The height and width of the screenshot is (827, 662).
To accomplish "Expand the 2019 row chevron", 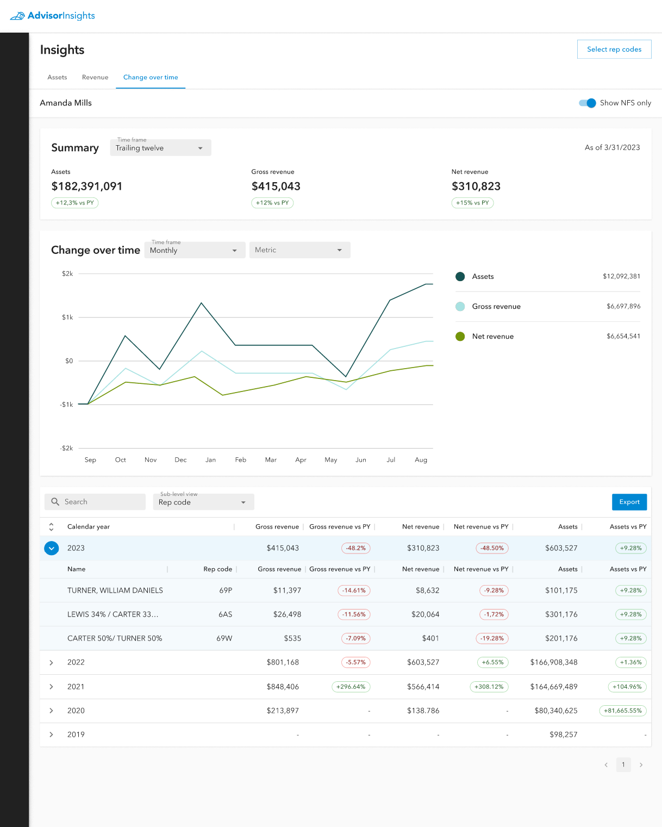I will [51, 735].
